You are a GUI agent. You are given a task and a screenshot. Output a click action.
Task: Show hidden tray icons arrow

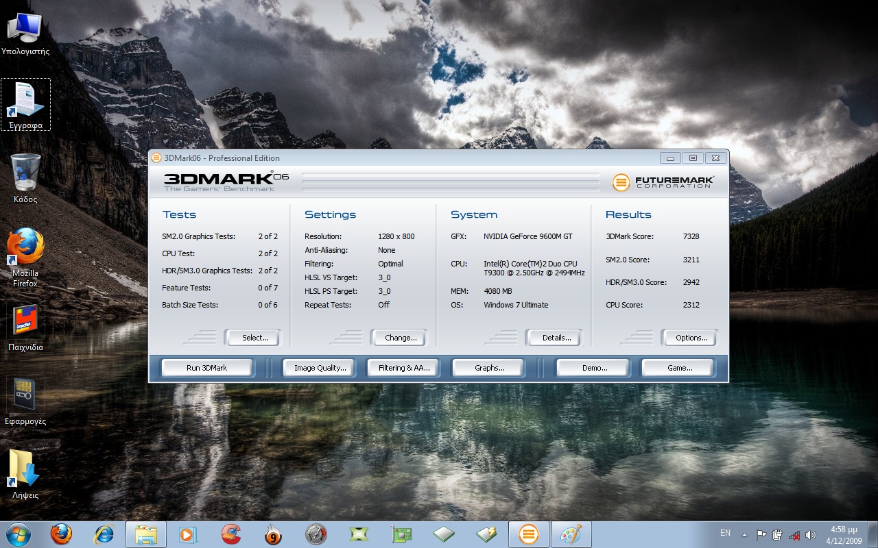(745, 535)
